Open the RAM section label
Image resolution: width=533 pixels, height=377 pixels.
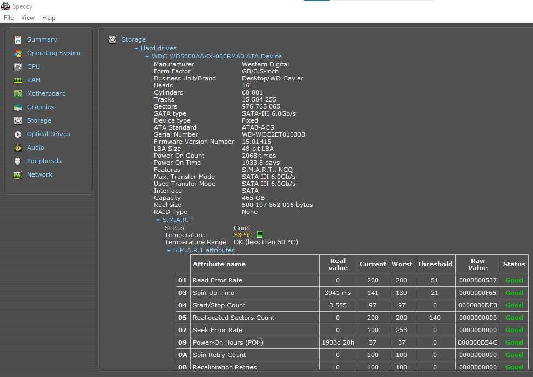point(33,80)
